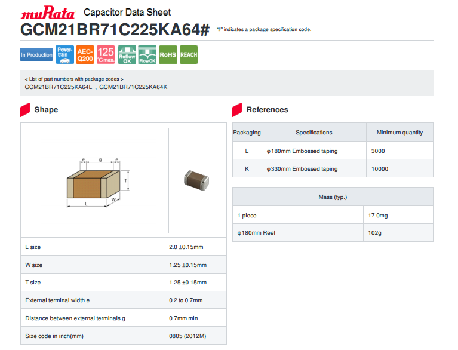The image size is (458, 350).
Task: Click the References section heading
Action: coord(268,110)
